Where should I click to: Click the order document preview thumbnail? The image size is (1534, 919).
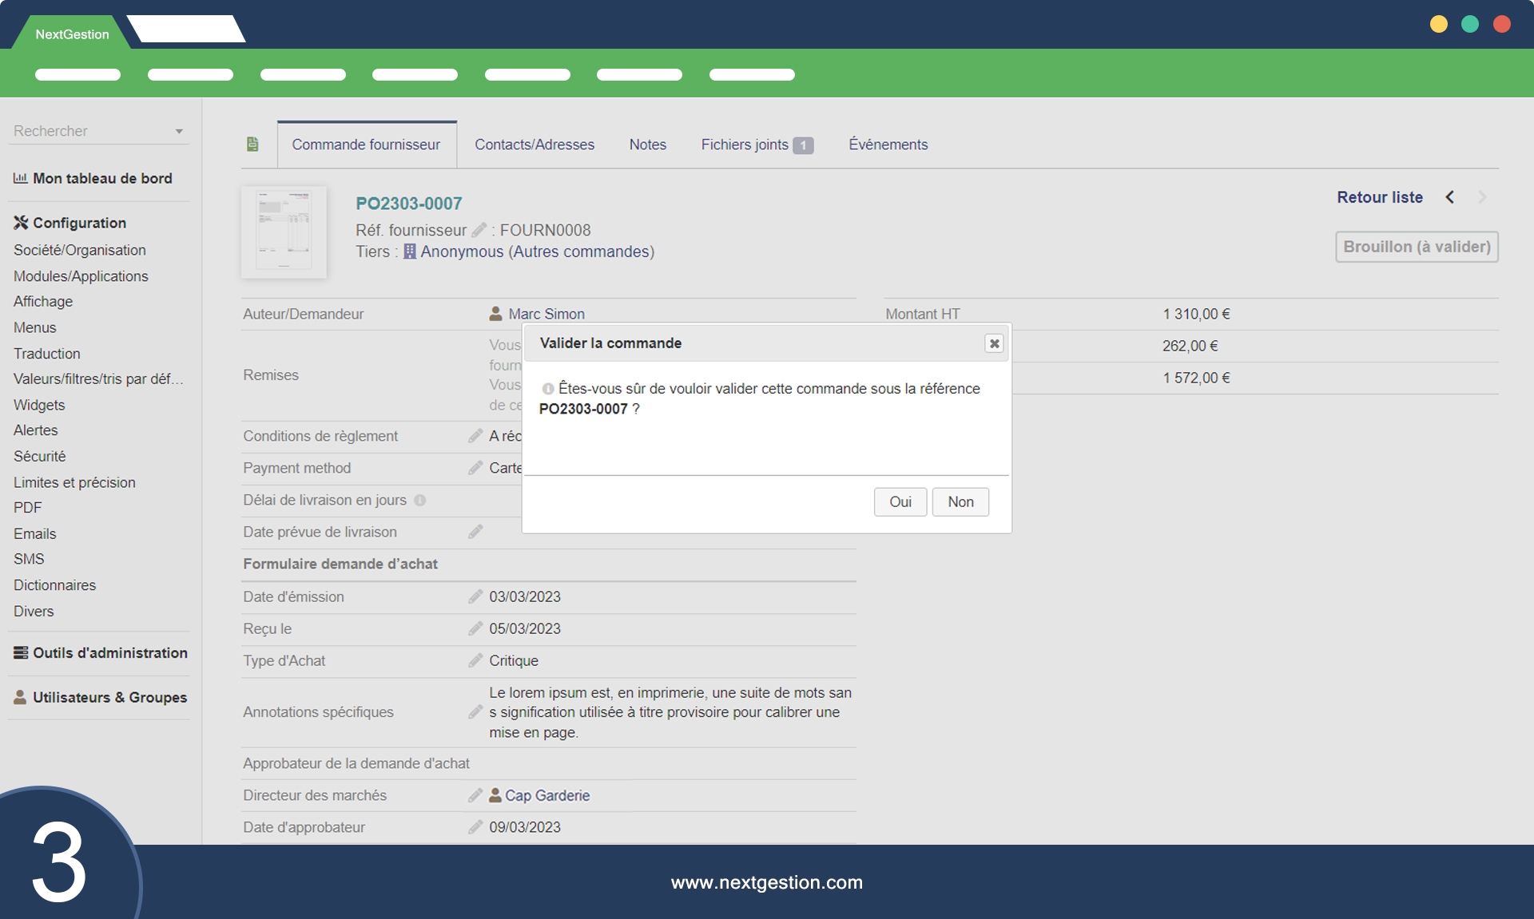[x=284, y=232]
